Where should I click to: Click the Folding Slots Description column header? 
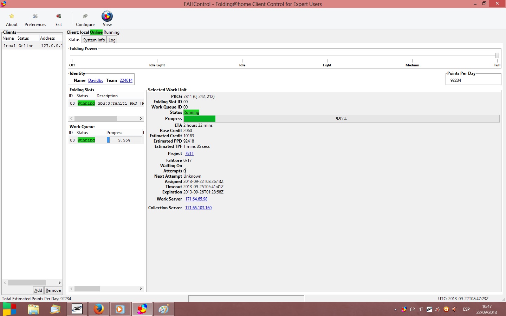point(107,96)
